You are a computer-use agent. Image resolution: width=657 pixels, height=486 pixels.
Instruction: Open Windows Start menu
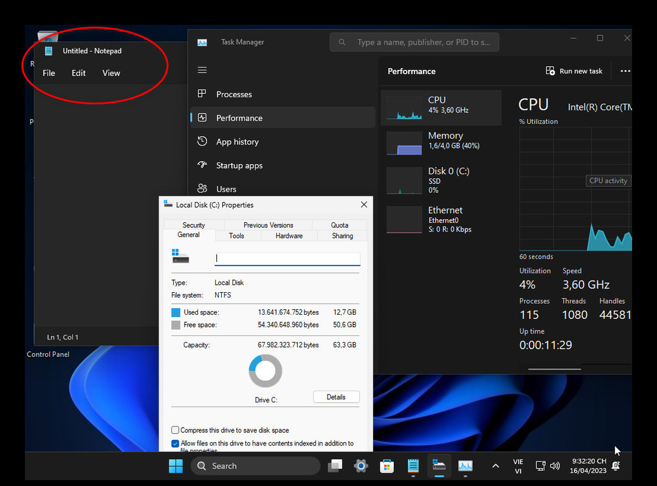pos(176,466)
